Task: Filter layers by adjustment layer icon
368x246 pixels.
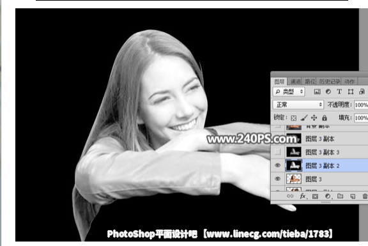Action: [328, 91]
